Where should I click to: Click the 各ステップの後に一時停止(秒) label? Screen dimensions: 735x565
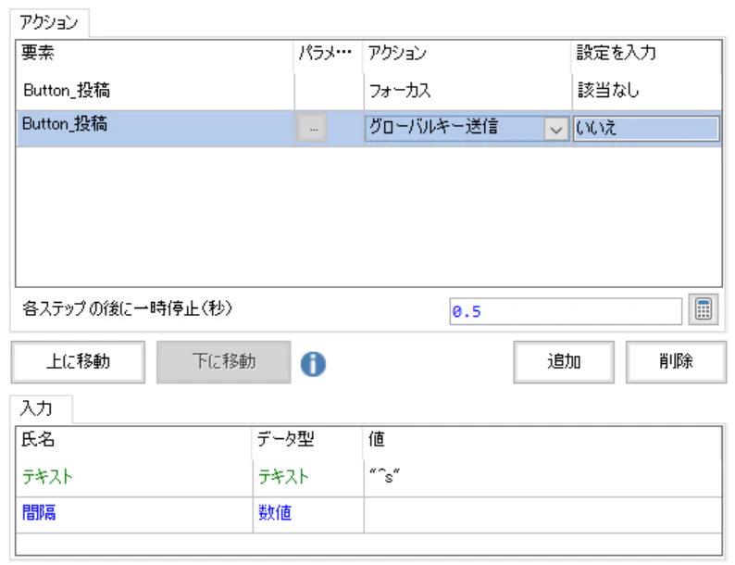(x=128, y=308)
